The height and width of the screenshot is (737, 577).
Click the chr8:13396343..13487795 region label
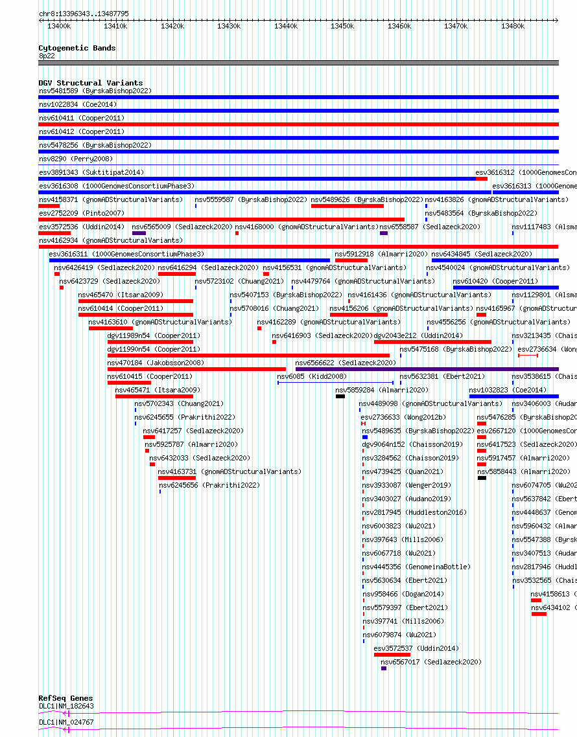tap(84, 14)
